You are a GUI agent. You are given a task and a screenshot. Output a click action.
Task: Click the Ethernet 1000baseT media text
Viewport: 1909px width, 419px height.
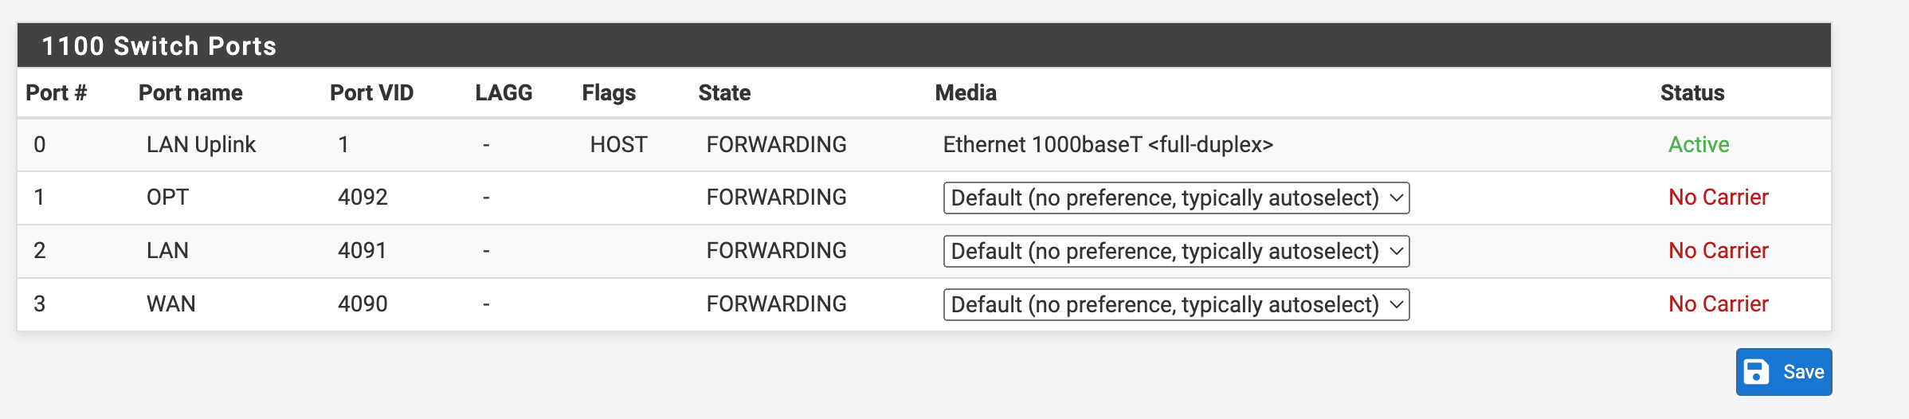[1107, 145]
